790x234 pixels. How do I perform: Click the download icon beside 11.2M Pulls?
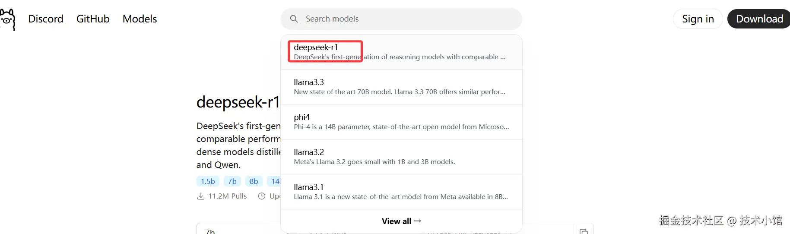click(x=201, y=196)
